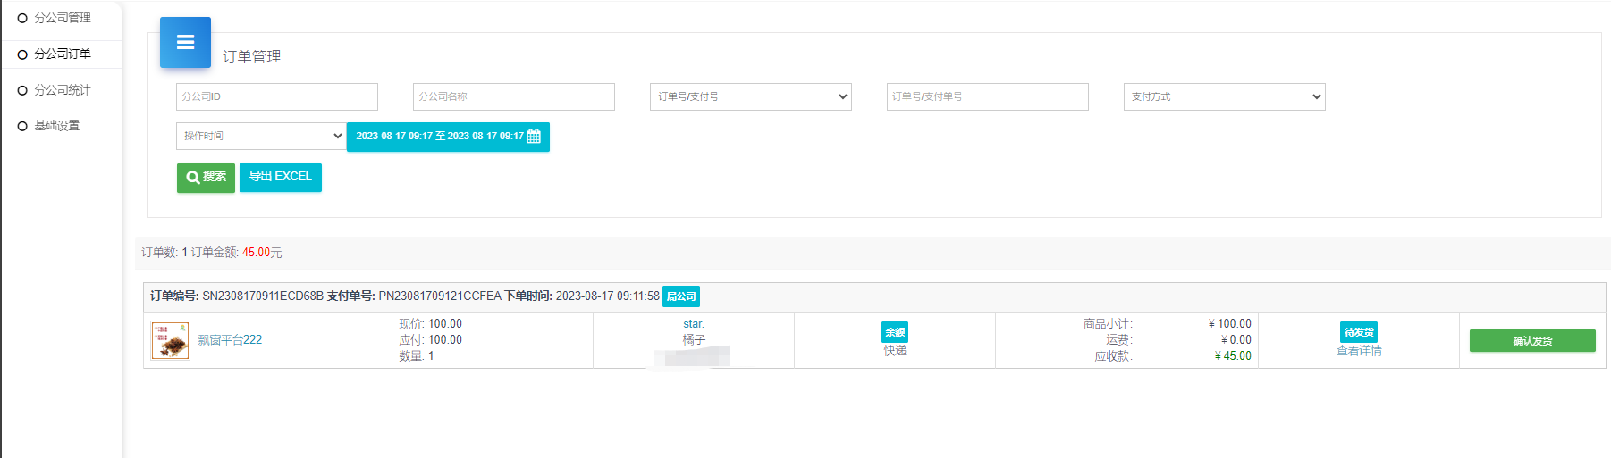Viewport: 1611px width, 458px height.
Task: Click the 全额 payment badge
Action: pos(894,332)
